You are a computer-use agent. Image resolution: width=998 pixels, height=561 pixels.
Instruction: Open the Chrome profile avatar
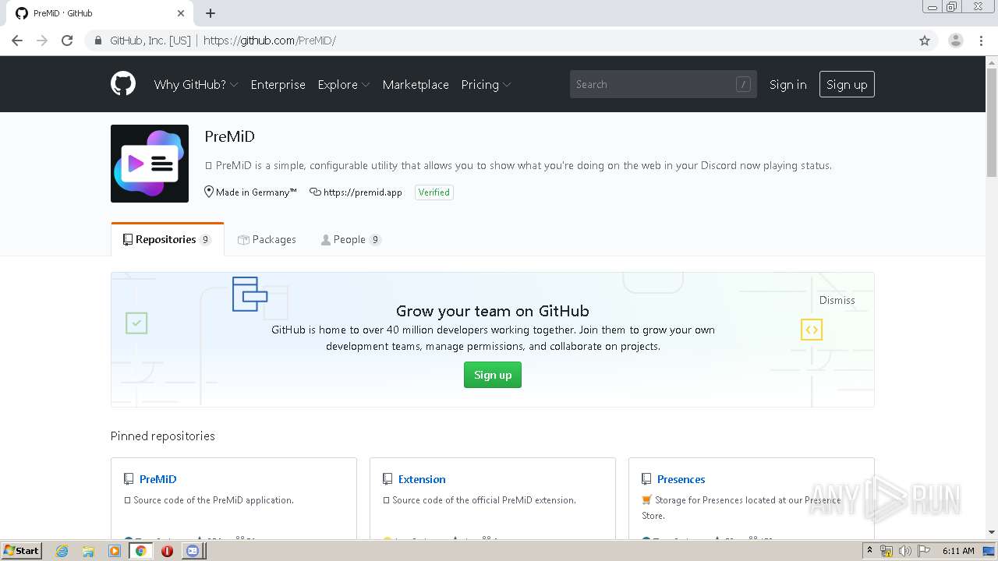click(955, 41)
